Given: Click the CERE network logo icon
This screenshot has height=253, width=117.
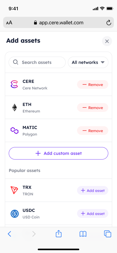Looking at the screenshot, I should coord(15,84).
